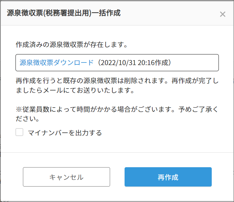Close the dialog with the X icon

222,14
